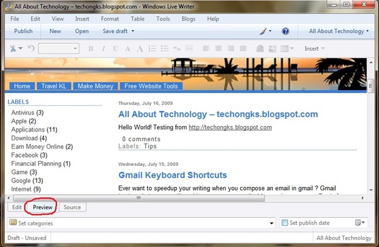This screenshot has height=247, width=379.
Task: Click the Blockquote icon
Action: [x=177, y=49]
